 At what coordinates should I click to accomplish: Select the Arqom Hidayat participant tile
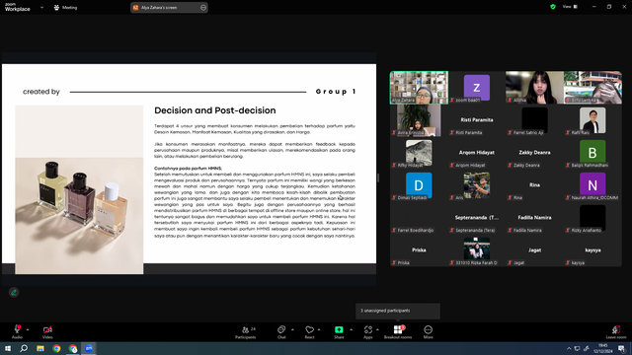pyautogui.click(x=477, y=153)
